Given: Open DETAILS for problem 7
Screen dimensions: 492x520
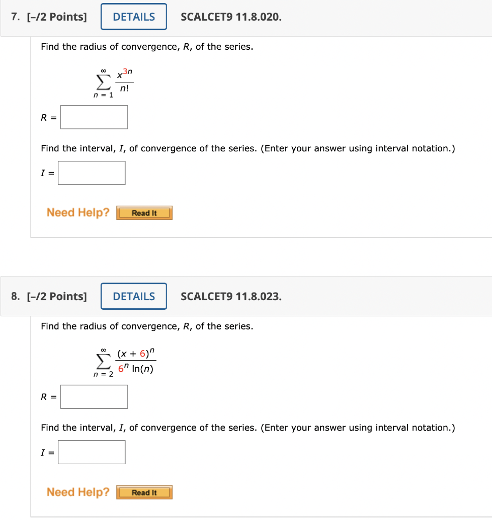Looking at the screenshot, I should [x=133, y=16].
